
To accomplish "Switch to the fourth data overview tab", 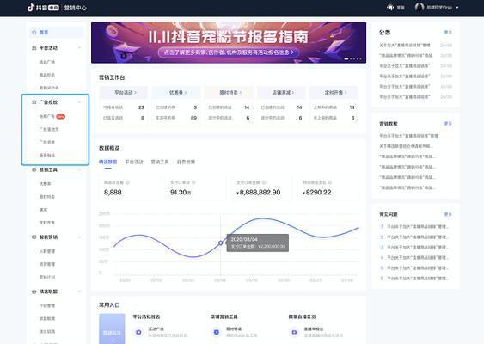I will pos(186,162).
